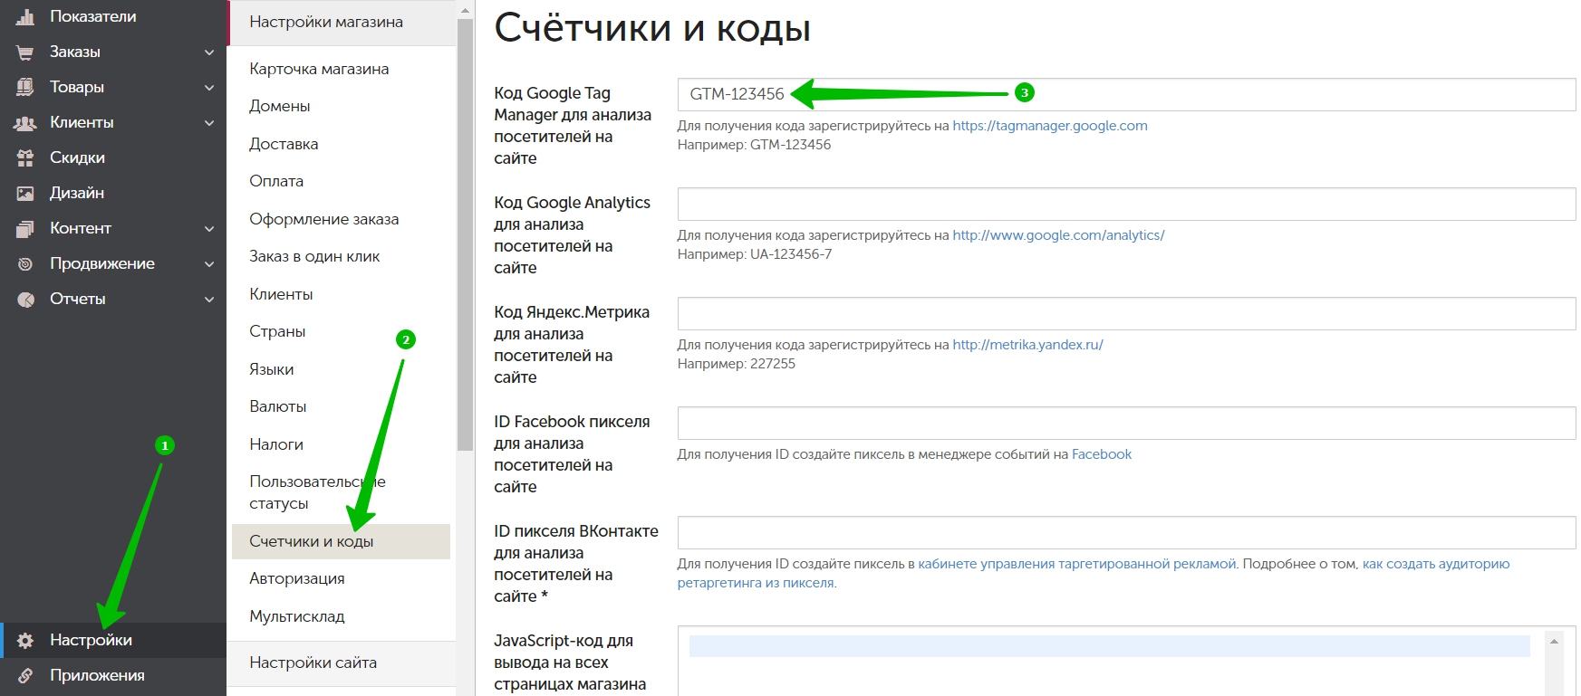Open Налоги settings
Screen dimensions: 1581x696
(x=276, y=444)
